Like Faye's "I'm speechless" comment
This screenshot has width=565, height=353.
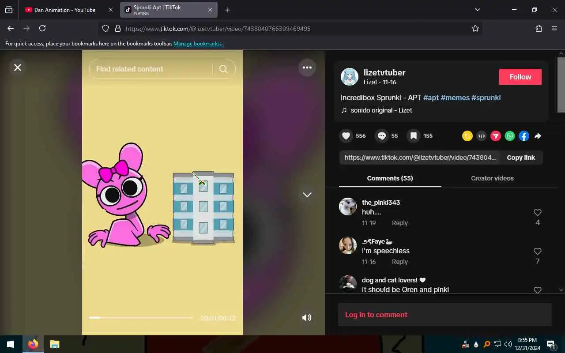[538, 252]
